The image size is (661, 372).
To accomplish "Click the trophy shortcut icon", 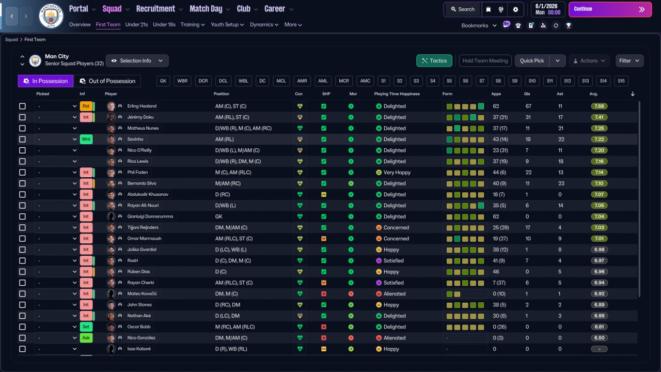I will tap(569, 25).
